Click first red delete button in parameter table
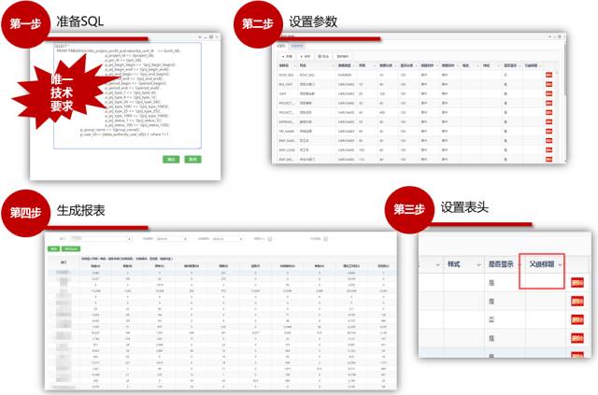 click(549, 75)
